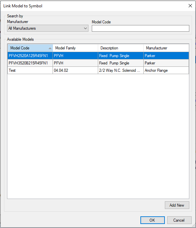Click the 04.04.02 model family cell
This screenshot has width=196, height=228.
[75, 70]
